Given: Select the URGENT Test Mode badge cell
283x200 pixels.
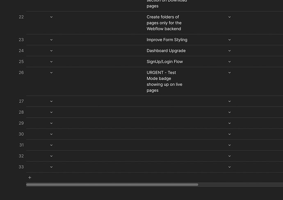Looking at the screenshot, I should click(x=164, y=81).
